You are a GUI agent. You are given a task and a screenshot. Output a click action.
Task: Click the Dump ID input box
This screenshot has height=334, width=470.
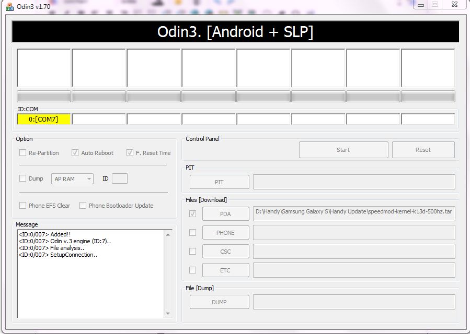(120, 178)
